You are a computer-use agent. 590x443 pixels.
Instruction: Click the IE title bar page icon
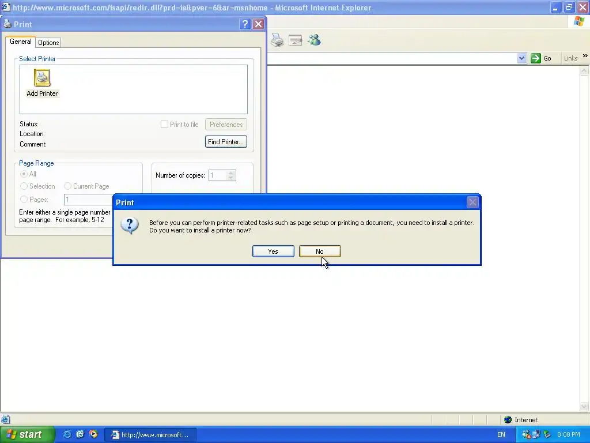click(x=6, y=7)
